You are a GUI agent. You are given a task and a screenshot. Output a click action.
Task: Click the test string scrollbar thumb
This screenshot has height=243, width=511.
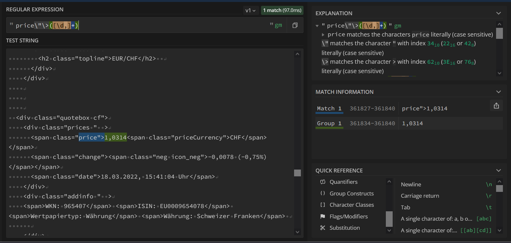pyautogui.click(x=297, y=173)
